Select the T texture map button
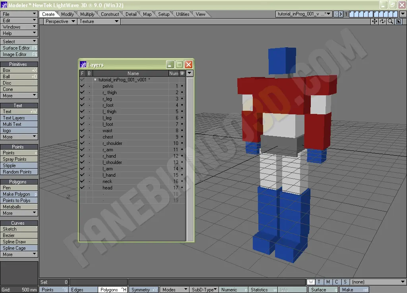 [x=319, y=282]
